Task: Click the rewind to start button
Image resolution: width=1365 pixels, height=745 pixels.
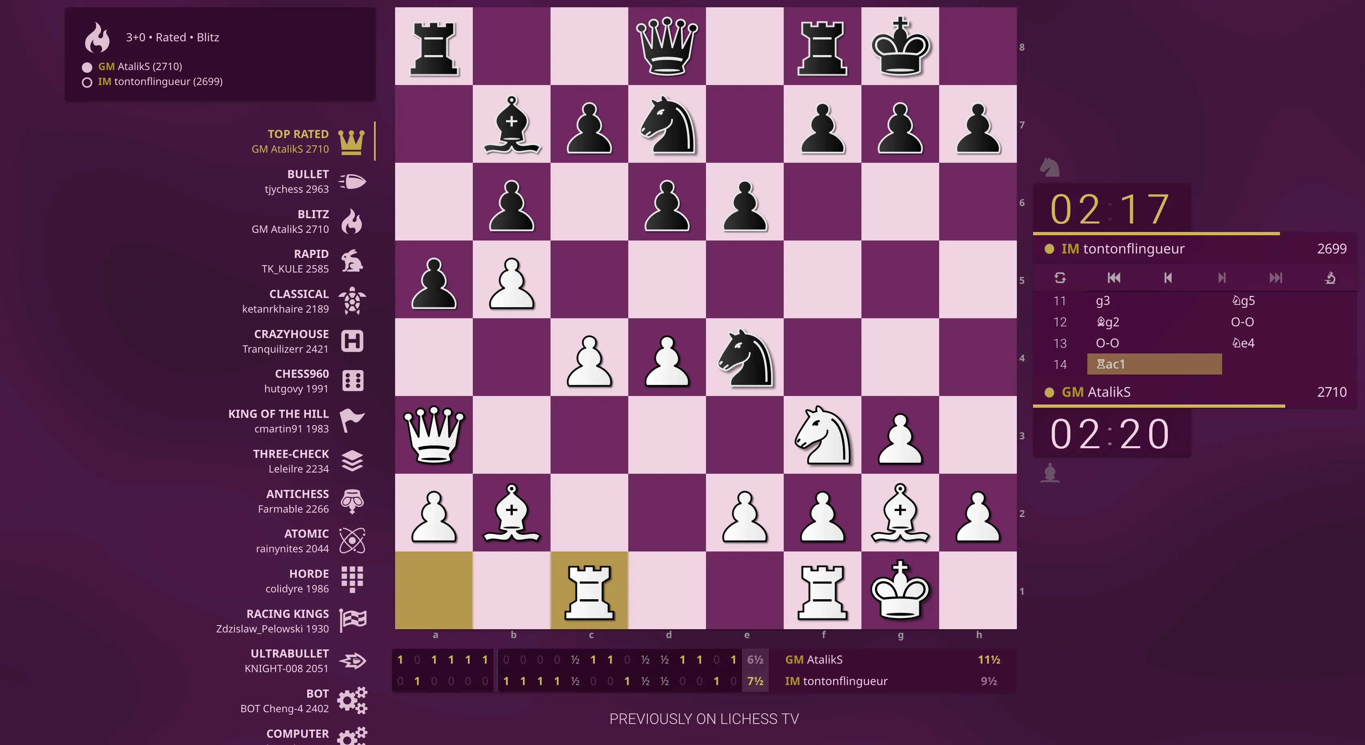Action: pos(1114,278)
